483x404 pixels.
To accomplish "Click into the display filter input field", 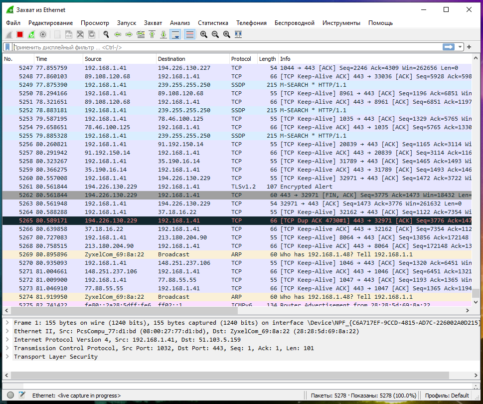I will pos(224,47).
